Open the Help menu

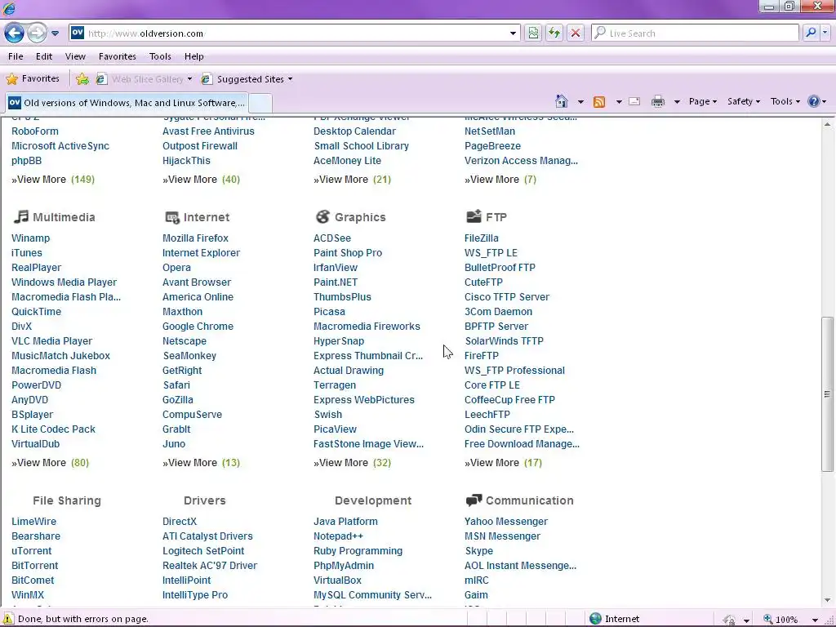(194, 56)
